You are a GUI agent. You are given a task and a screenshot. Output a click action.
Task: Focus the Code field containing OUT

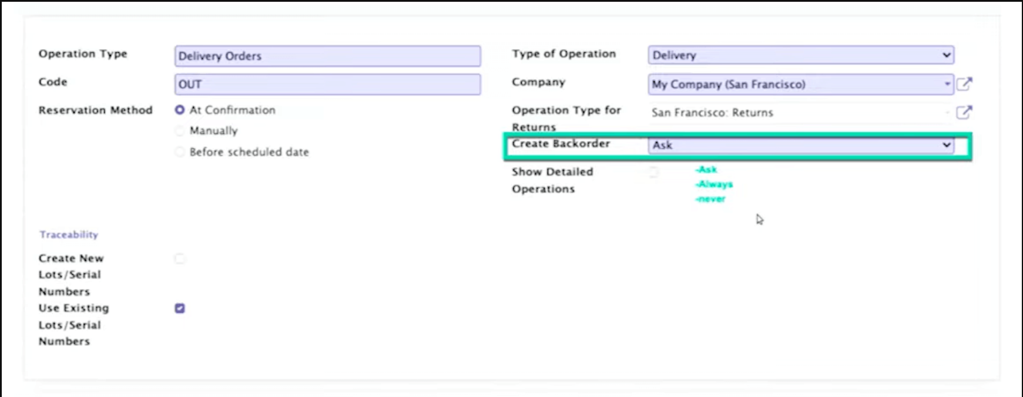click(327, 85)
